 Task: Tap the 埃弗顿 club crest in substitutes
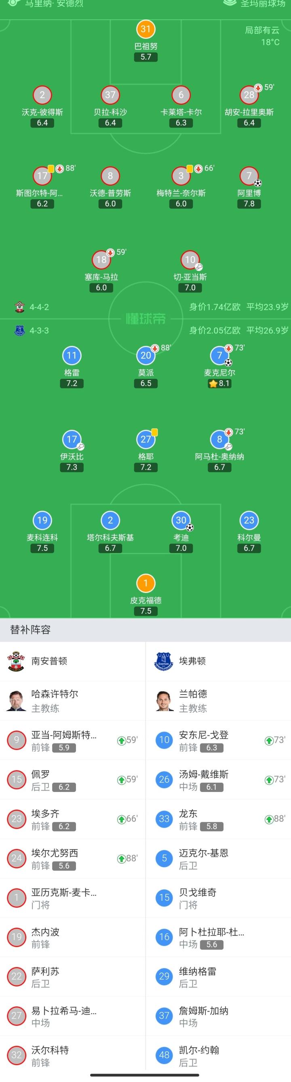(164, 661)
